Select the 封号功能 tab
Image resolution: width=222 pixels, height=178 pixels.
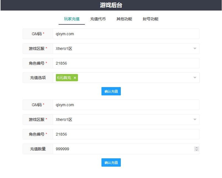pyautogui.click(x=150, y=19)
